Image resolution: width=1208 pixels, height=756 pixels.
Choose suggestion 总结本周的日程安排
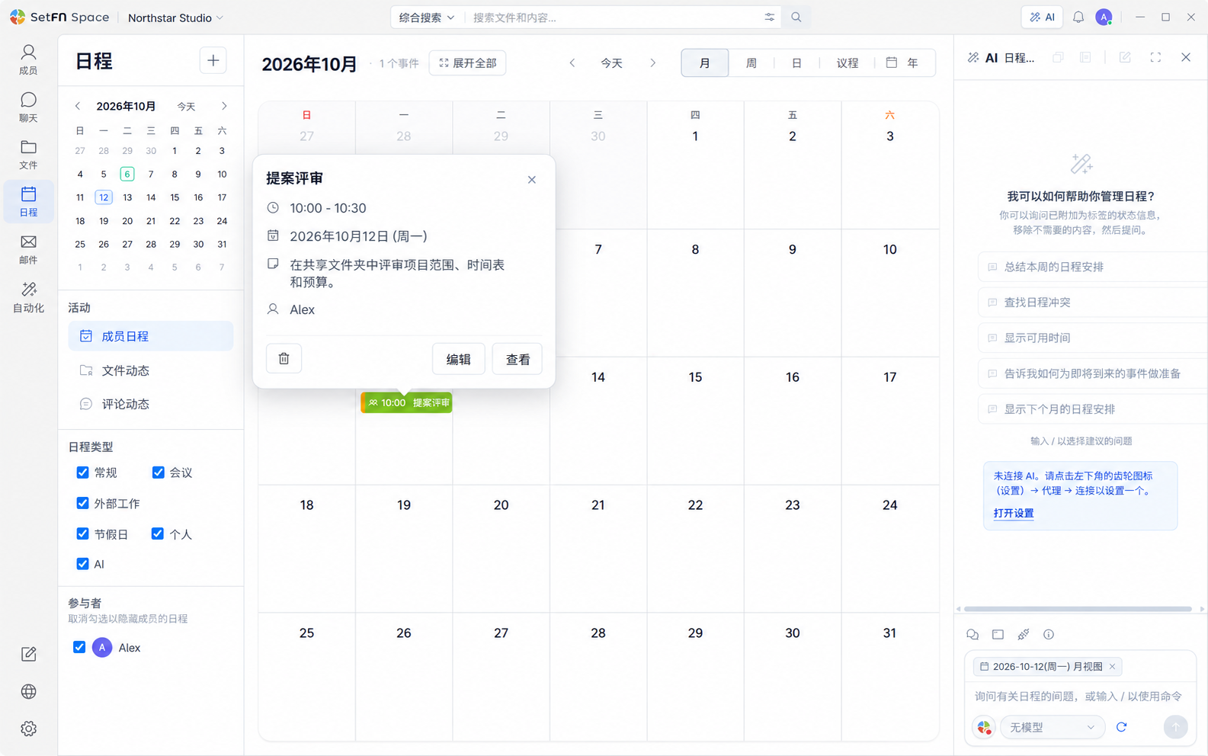click(x=1092, y=267)
